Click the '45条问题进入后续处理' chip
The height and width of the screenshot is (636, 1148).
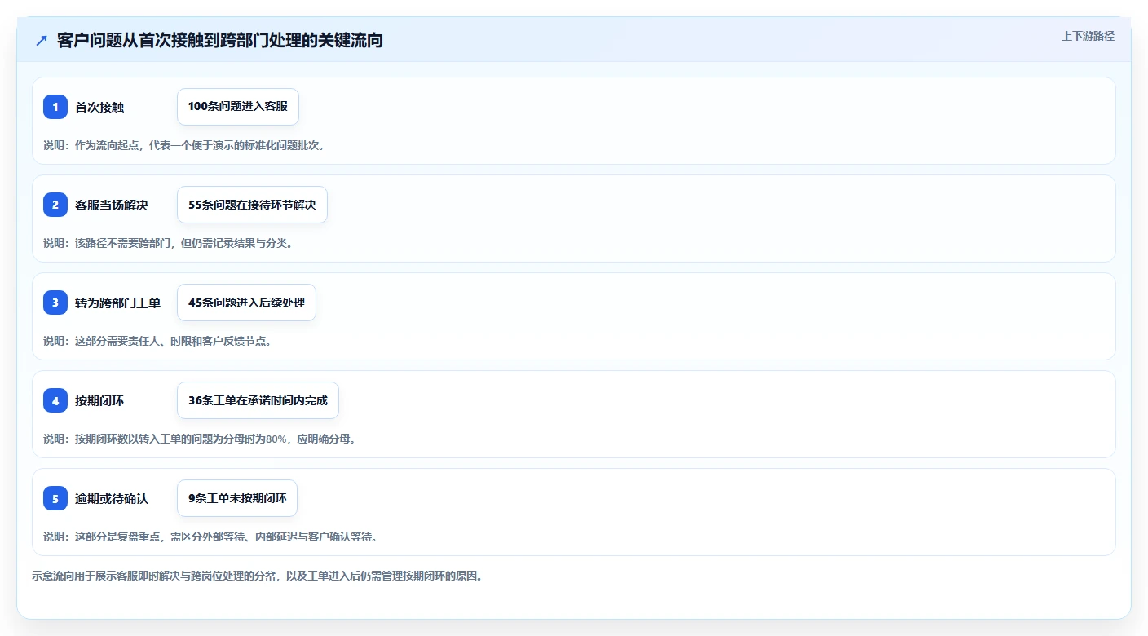(246, 303)
